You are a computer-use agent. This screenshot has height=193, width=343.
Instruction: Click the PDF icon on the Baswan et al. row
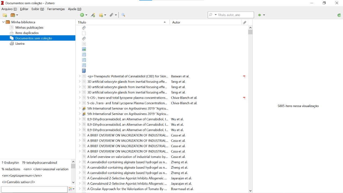(x=244, y=77)
